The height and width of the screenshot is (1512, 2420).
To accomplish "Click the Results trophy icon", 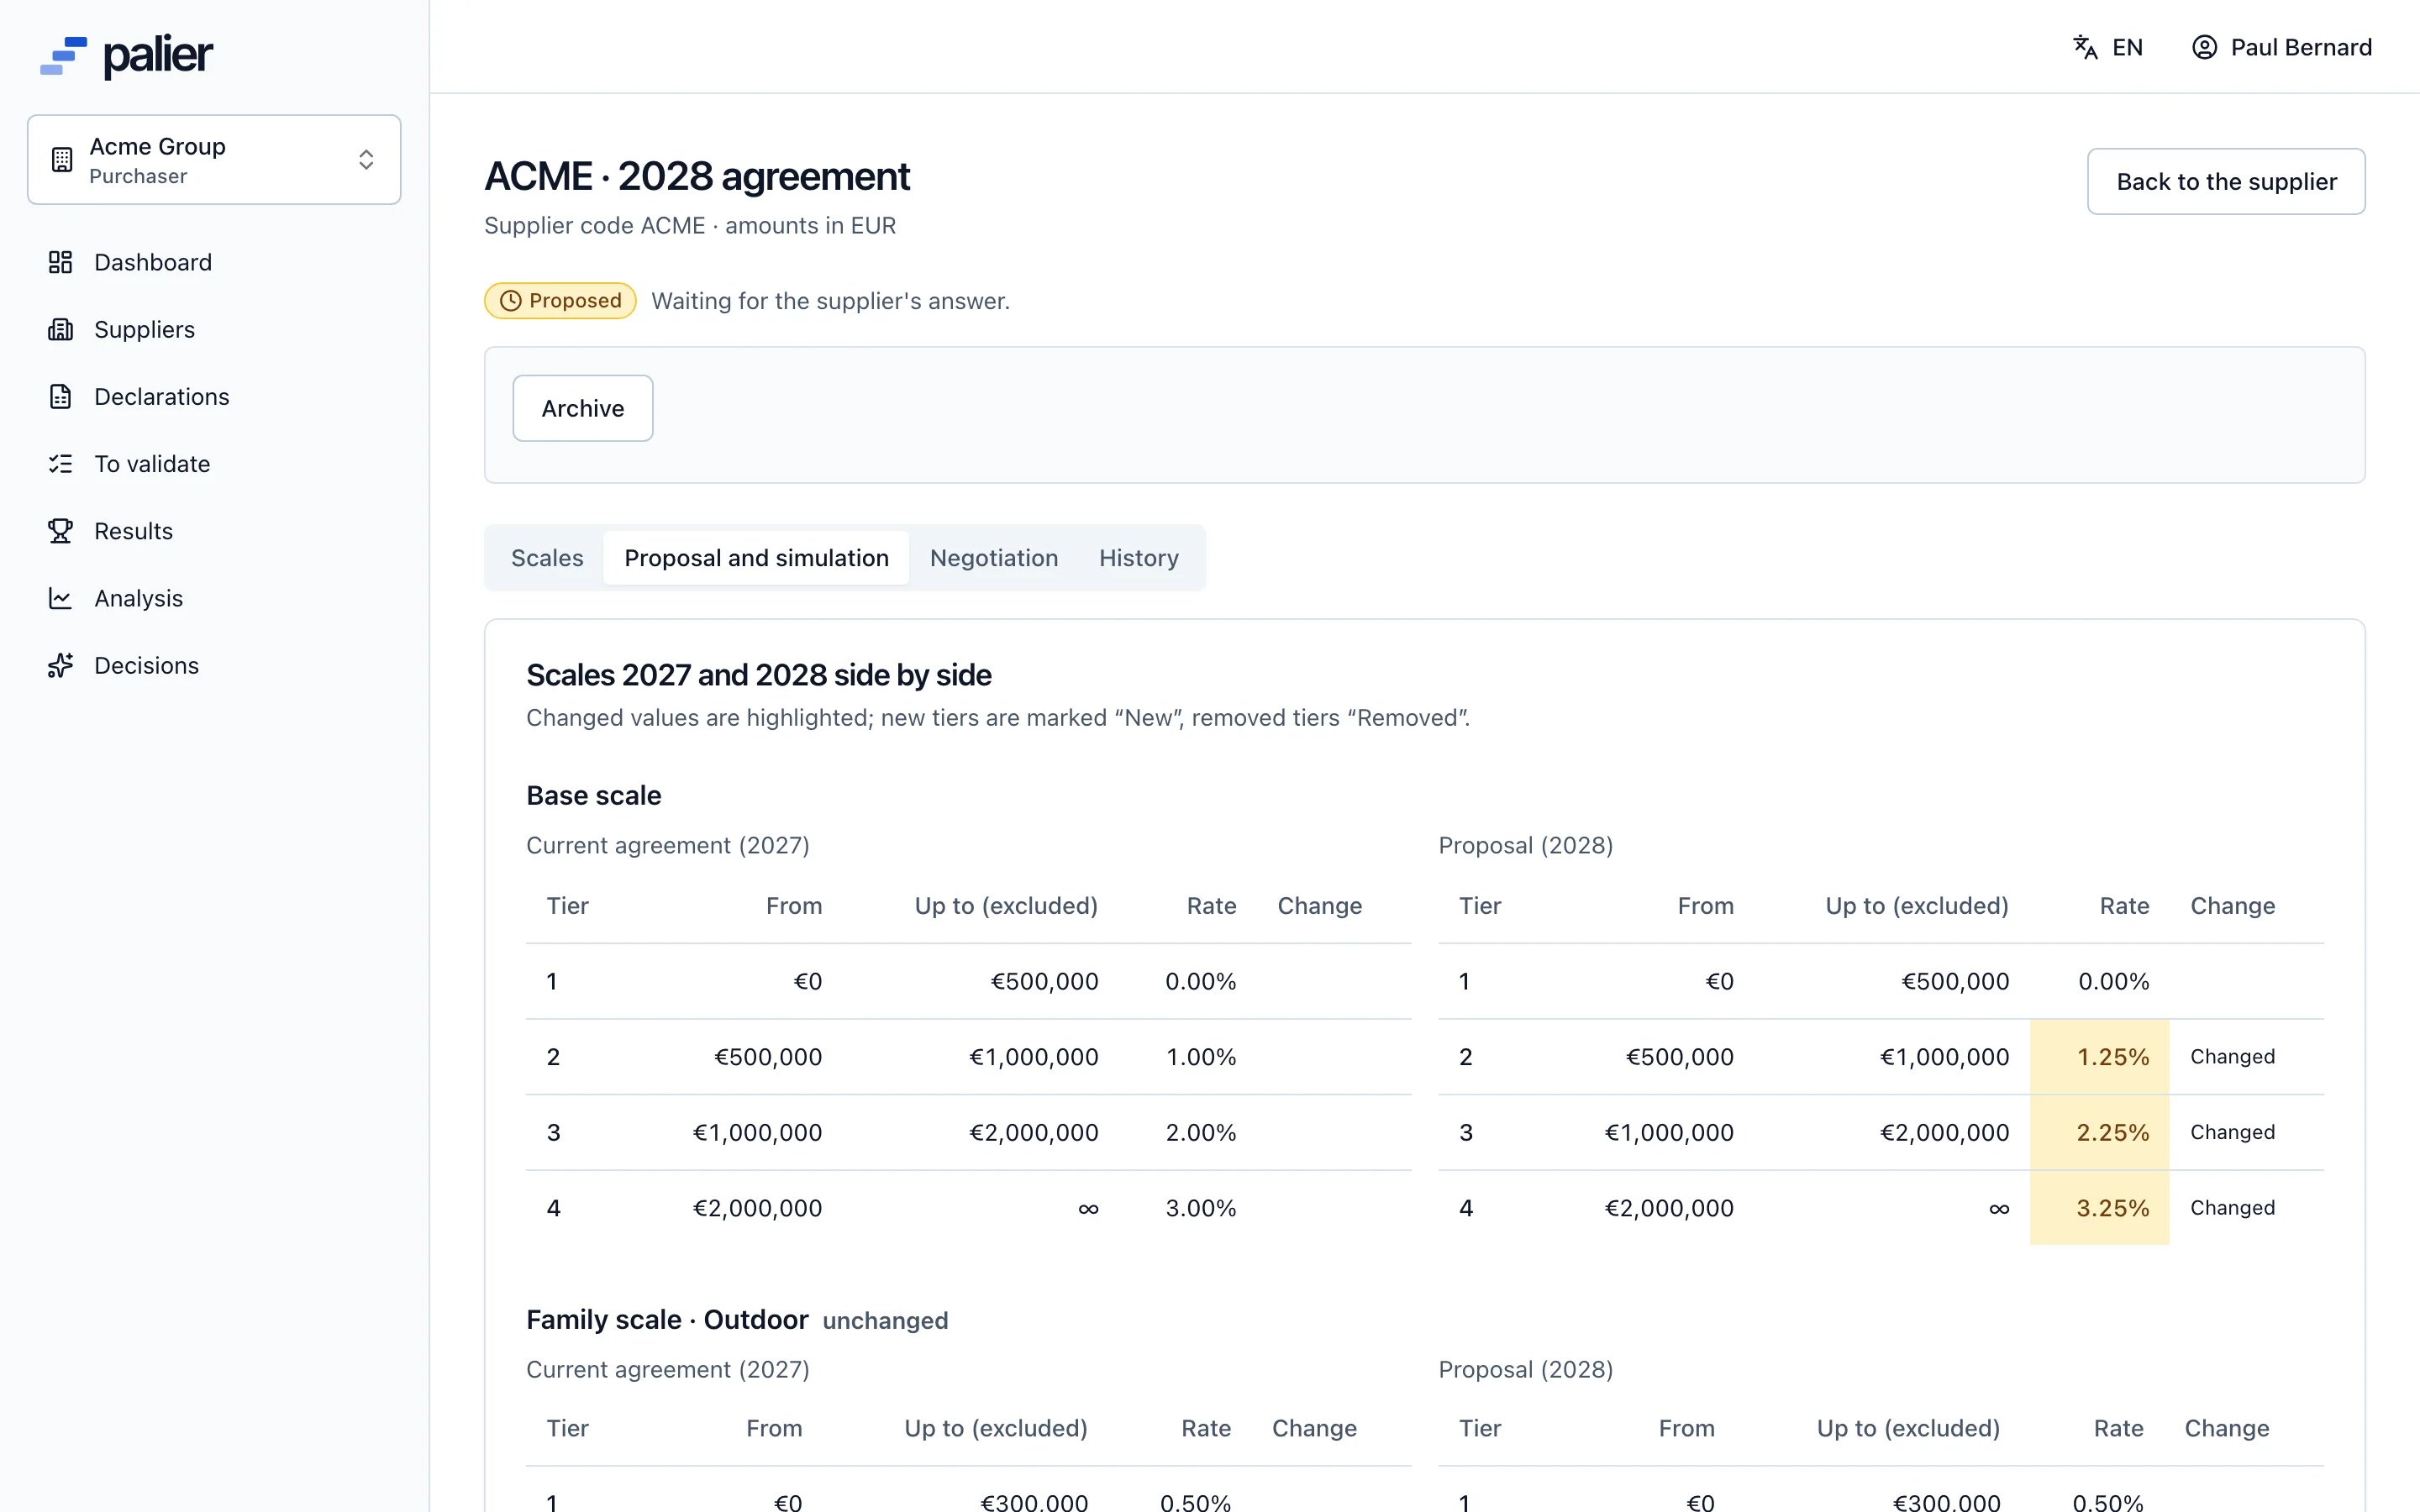I will point(60,531).
